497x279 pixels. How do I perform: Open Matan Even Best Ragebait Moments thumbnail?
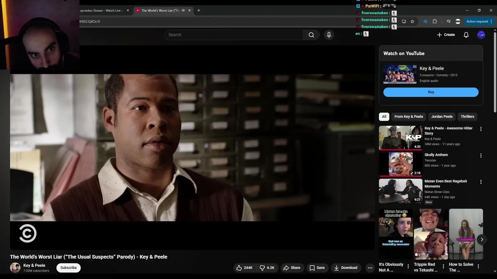[400, 191]
